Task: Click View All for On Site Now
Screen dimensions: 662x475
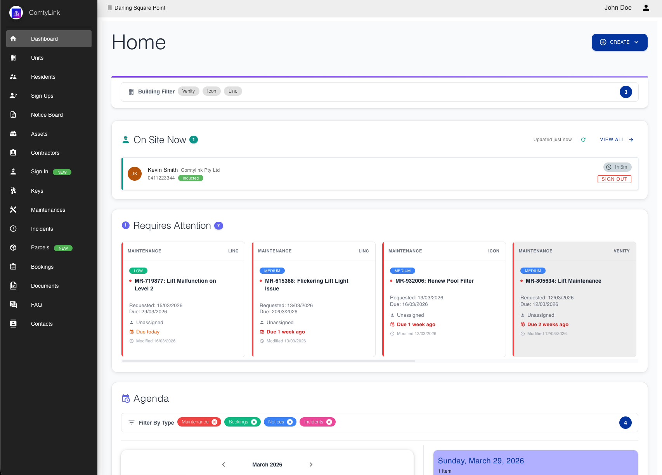Action: (x=617, y=140)
